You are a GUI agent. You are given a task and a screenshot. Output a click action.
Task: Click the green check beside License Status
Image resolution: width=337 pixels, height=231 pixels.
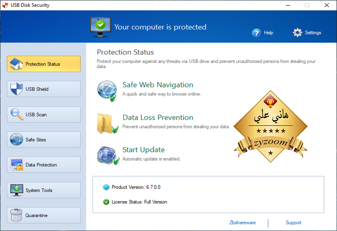click(106, 202)
